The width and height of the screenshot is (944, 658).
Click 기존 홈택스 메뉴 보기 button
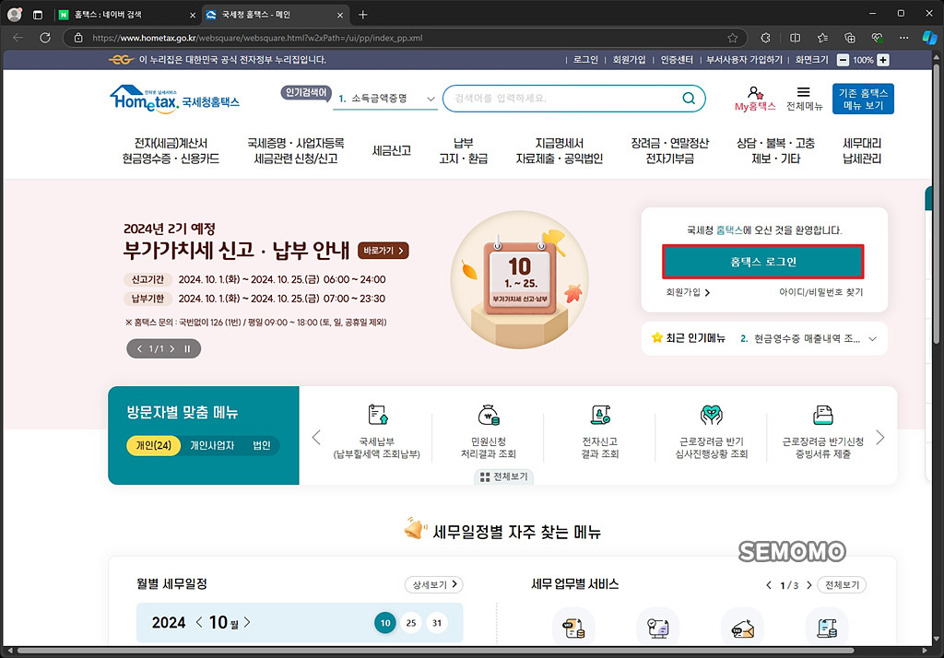tap(863, 99)
